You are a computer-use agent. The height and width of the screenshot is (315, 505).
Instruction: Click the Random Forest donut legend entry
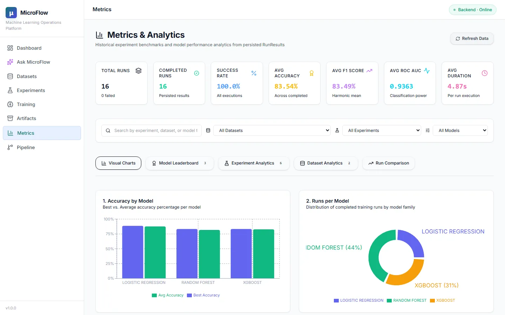point(407,301)
